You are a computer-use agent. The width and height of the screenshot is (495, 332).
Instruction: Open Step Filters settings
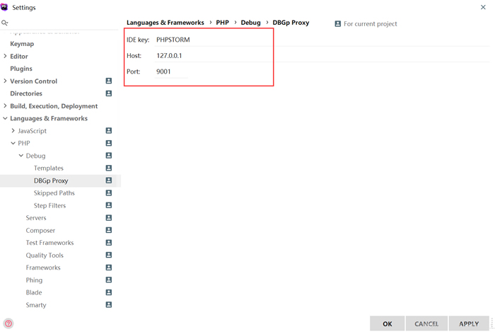pyautogui.click(x=50, y=206)
